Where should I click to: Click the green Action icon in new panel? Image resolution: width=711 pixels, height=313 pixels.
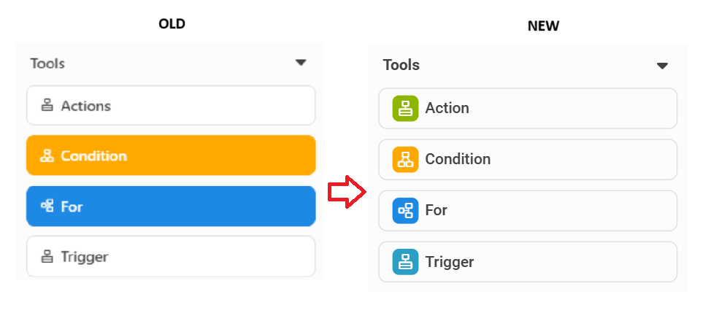point(405,108)
